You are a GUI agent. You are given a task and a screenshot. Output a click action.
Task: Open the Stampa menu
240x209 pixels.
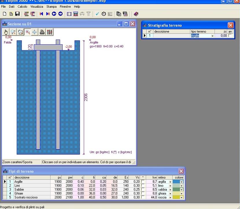tap(51, 6)
